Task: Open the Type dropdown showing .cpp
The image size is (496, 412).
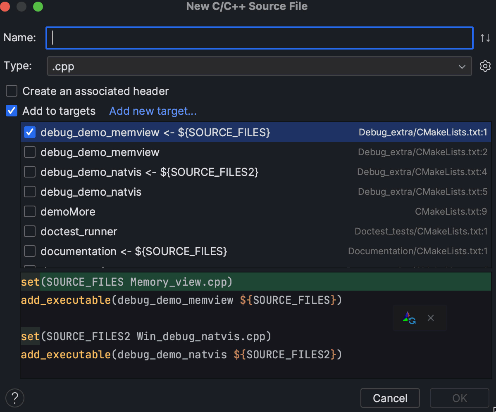Action: click(x=259, y=66)
